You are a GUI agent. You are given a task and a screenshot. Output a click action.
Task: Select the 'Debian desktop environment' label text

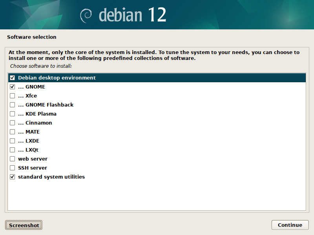[x=57, y=78]
